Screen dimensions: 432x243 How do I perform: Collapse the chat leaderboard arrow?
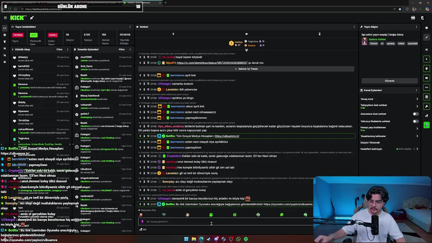[246, 50]
